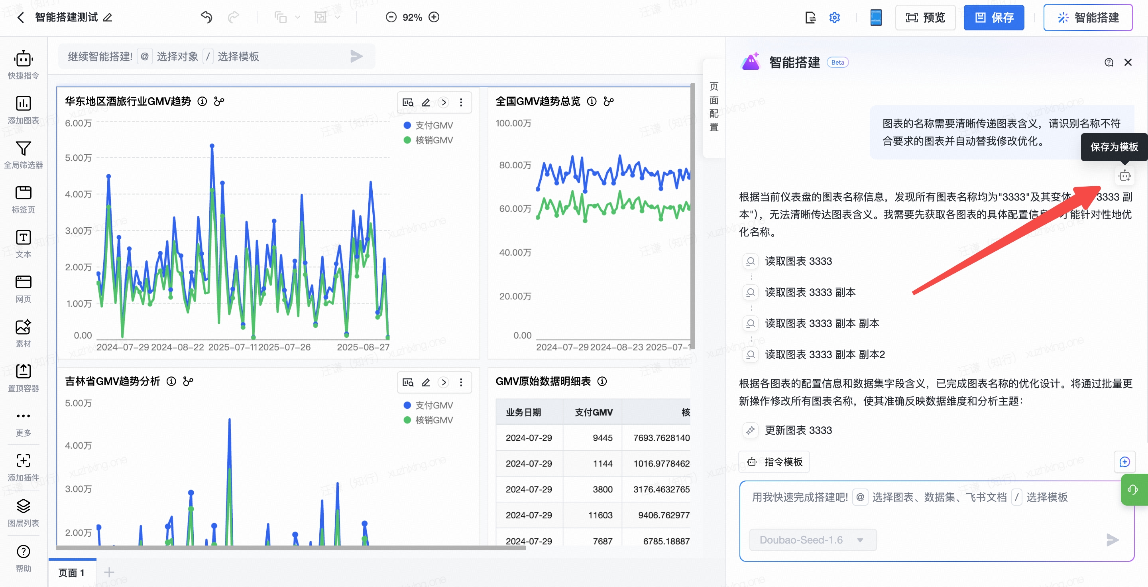
Task: Select the 标签页 sidebar tool
Action: pyautogui.click(x=23, y=193)
